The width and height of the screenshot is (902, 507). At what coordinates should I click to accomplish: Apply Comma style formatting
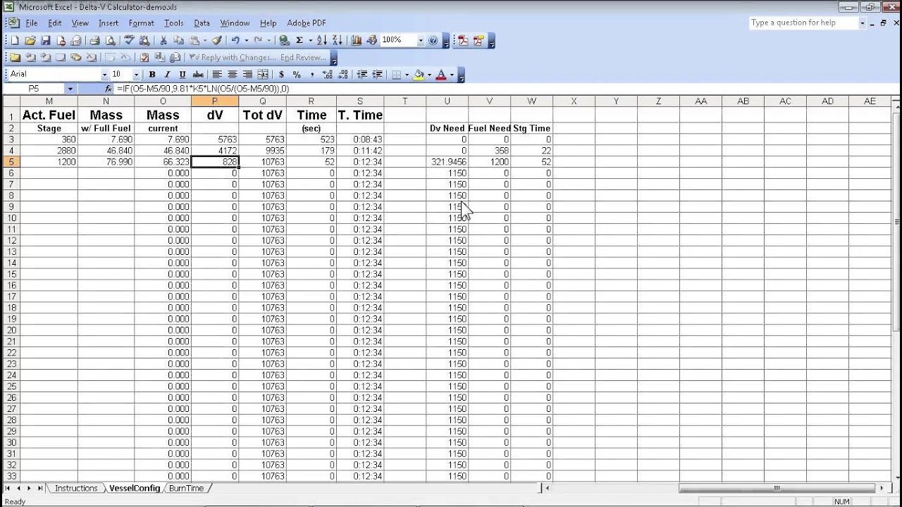[311, 75]
